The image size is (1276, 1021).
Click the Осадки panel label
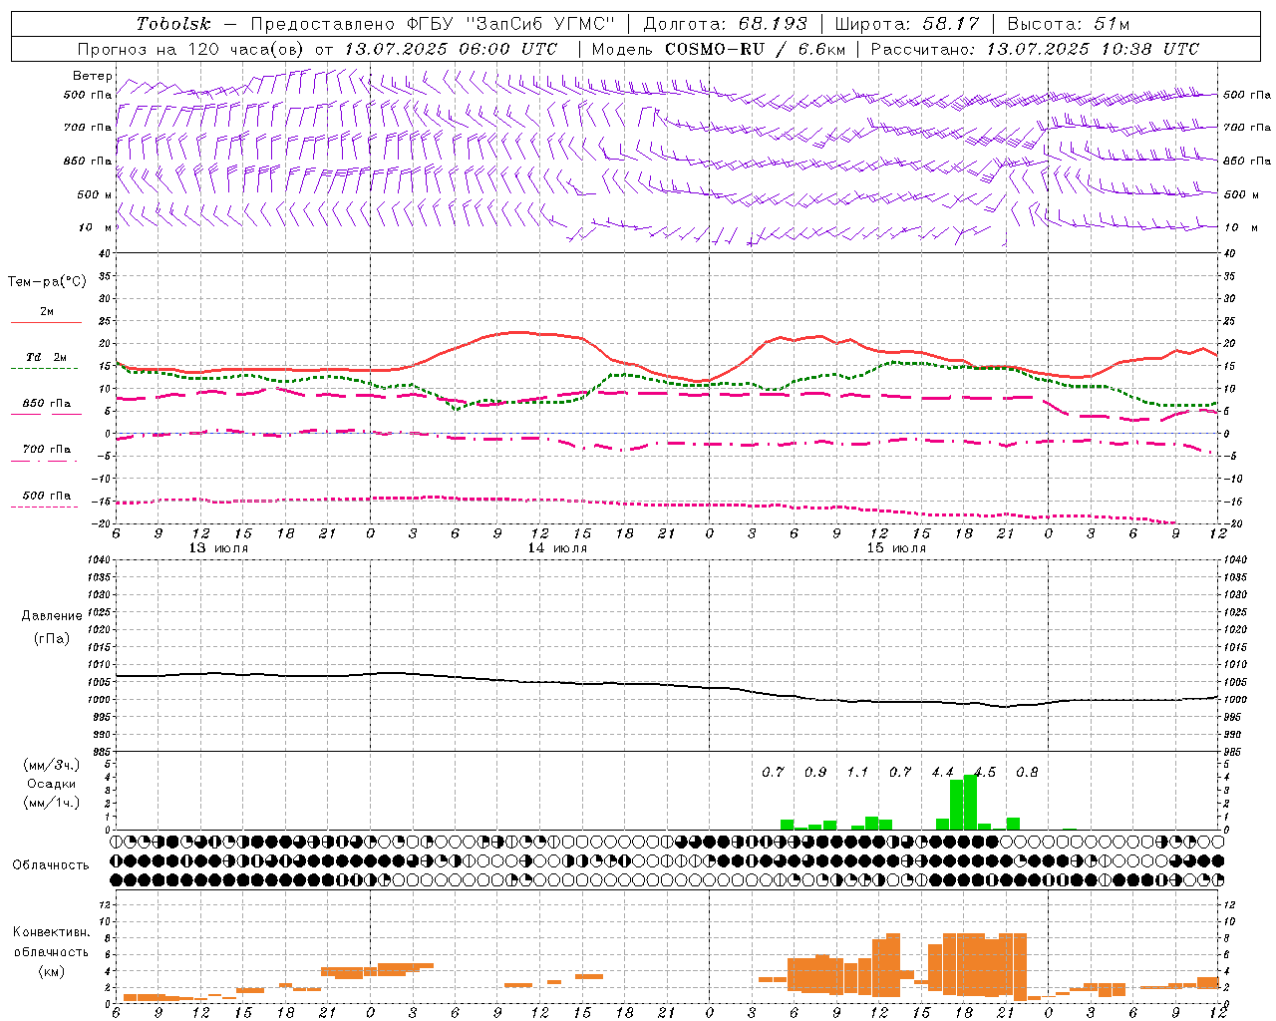click(x=51, y=784)
